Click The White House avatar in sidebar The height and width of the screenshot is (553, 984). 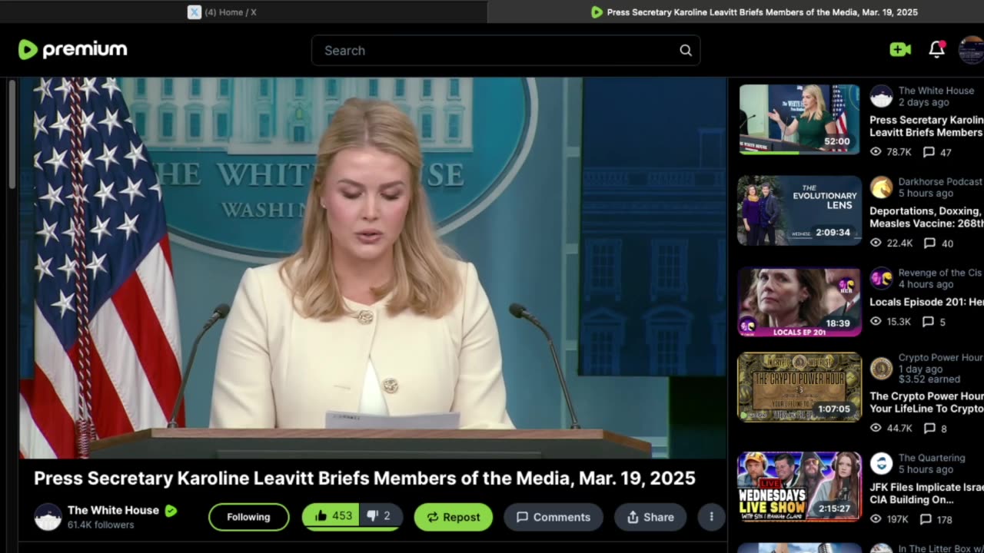click(882, 96)
